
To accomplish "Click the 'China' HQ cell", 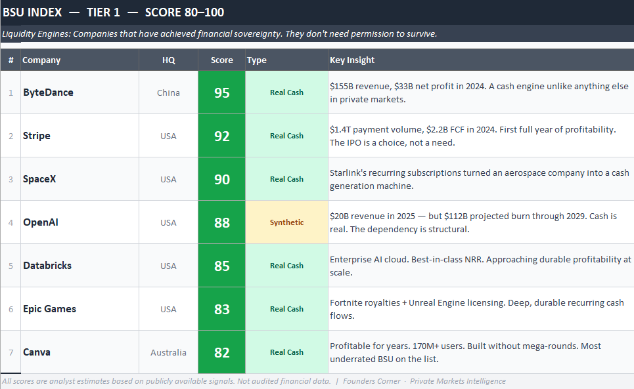I will pos(169,92).
